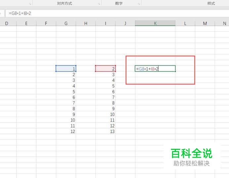The width and height of the screenshot is (229, 178).
Task: Click column G cell containing 12
Action: coord(66,131)
